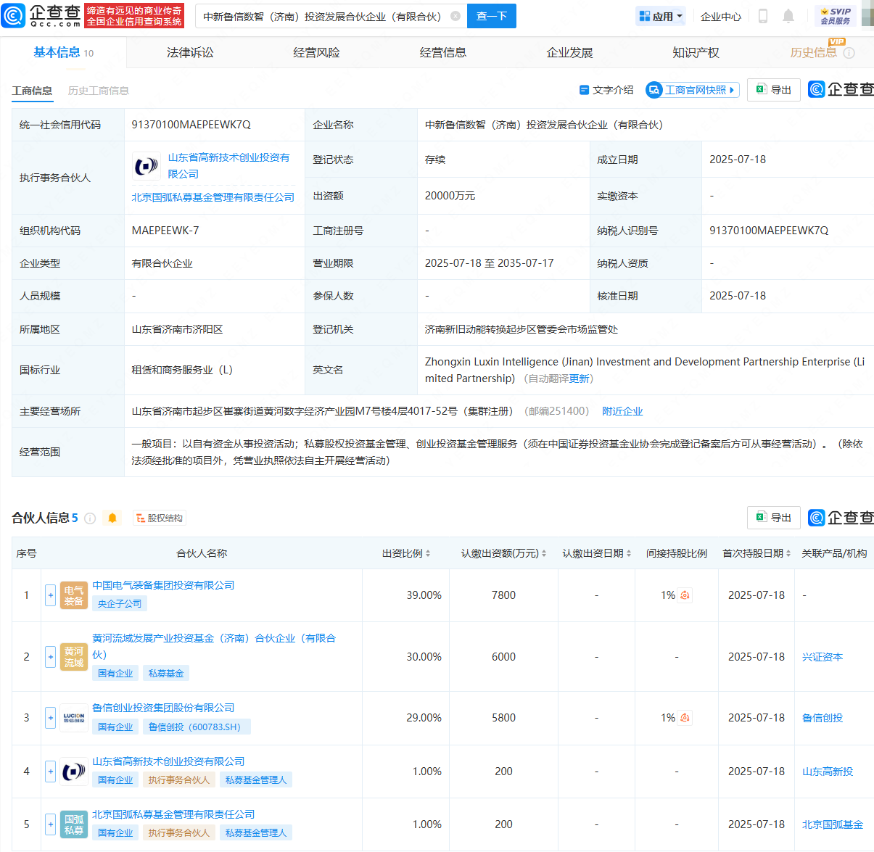Export 工商信息 with 导出 button
Viewport: 874px width, 852px height.
pyautogui.click(x=774, y=90)
